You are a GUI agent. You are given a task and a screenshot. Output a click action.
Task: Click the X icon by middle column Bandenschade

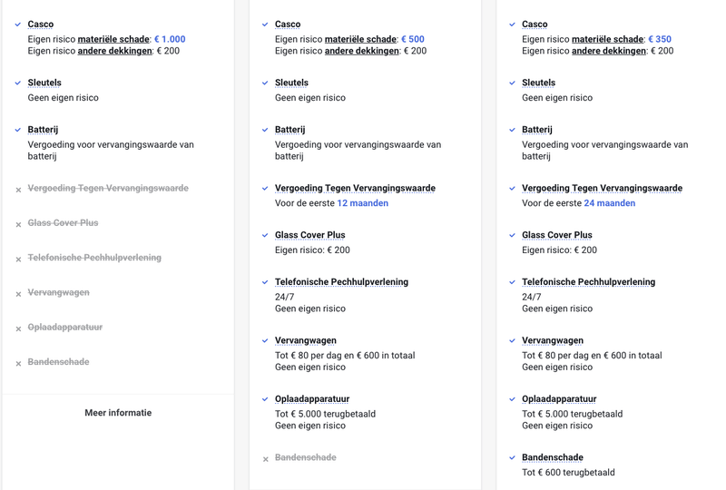pos(265,459)
